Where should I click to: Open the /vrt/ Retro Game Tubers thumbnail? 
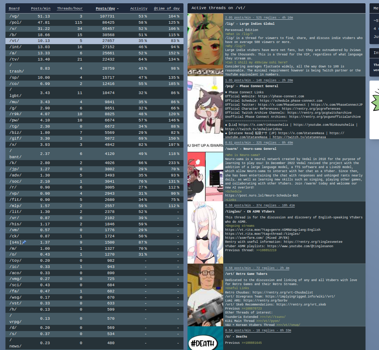click(205, 295)
